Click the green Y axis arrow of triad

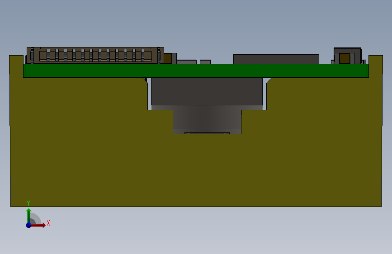(29, 215)
